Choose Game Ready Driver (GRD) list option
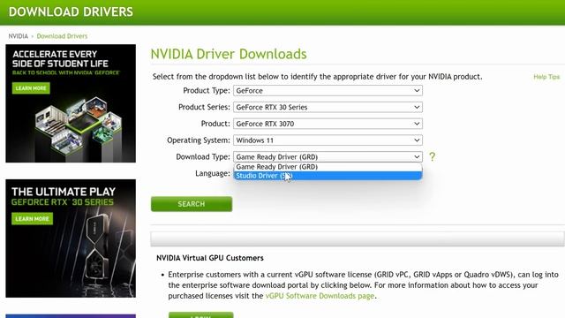This screenshot has height=318, width=565. point(328,167)
